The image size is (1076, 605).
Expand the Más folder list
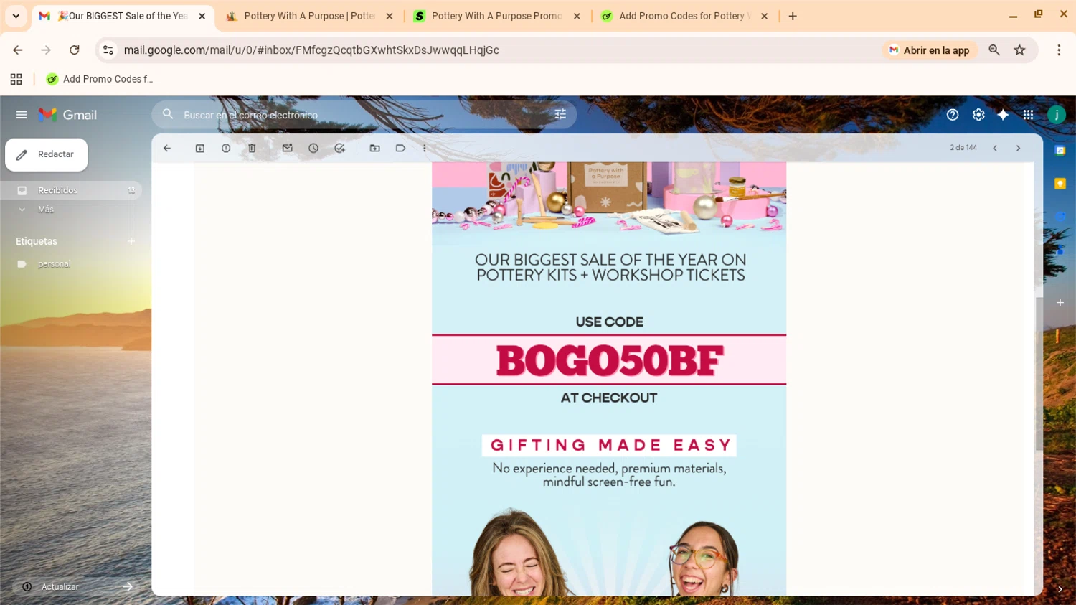coord(46,210)
